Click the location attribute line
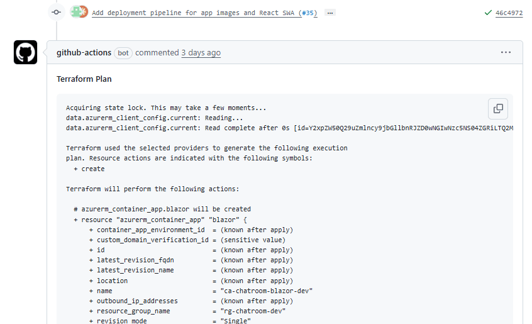The height and width of the screenshot is (324, 532). pyautogui.click(x=191, y=281)
